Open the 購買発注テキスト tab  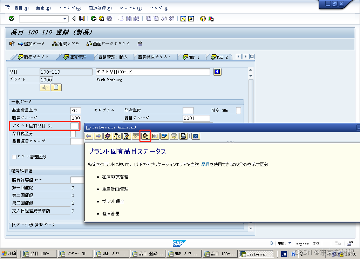(154, 57)
